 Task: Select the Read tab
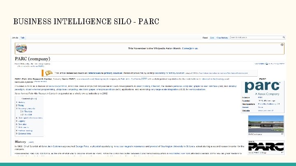tap(205, 38)
